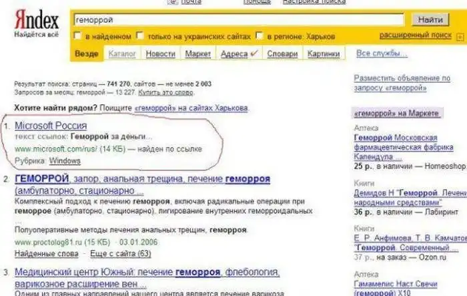This screenshot has height=296, width=467.
Task: Go to the Адреса tab
Action: [x=233, y=53]
